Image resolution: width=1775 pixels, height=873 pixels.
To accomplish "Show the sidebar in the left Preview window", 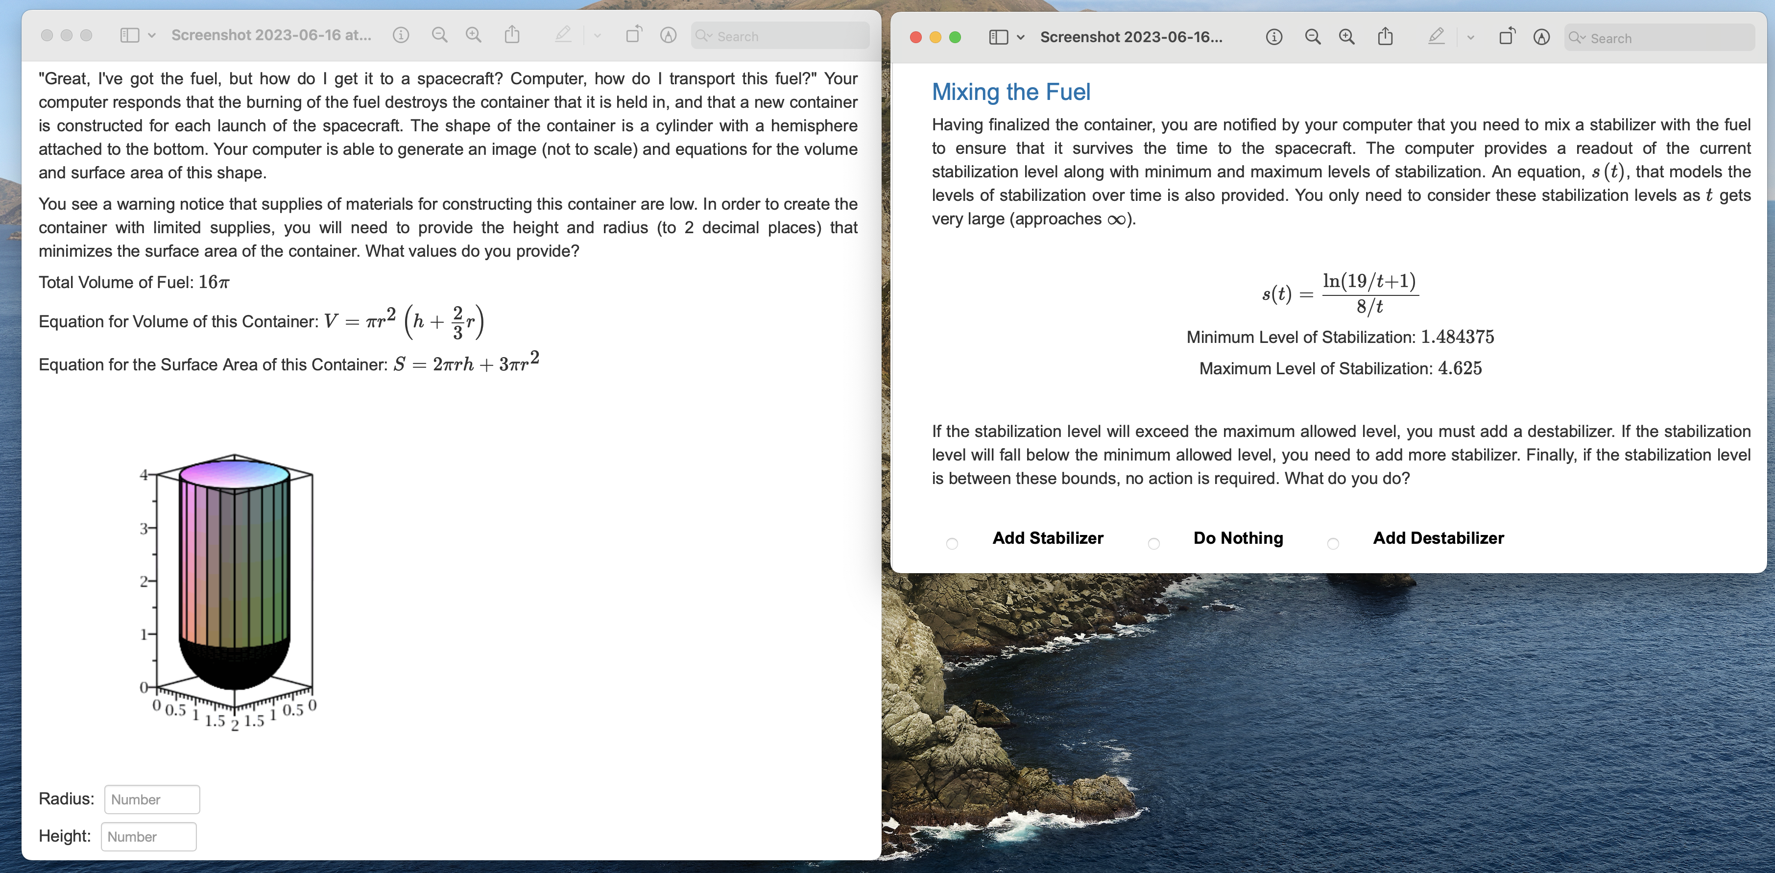I will tap(130, 34).
